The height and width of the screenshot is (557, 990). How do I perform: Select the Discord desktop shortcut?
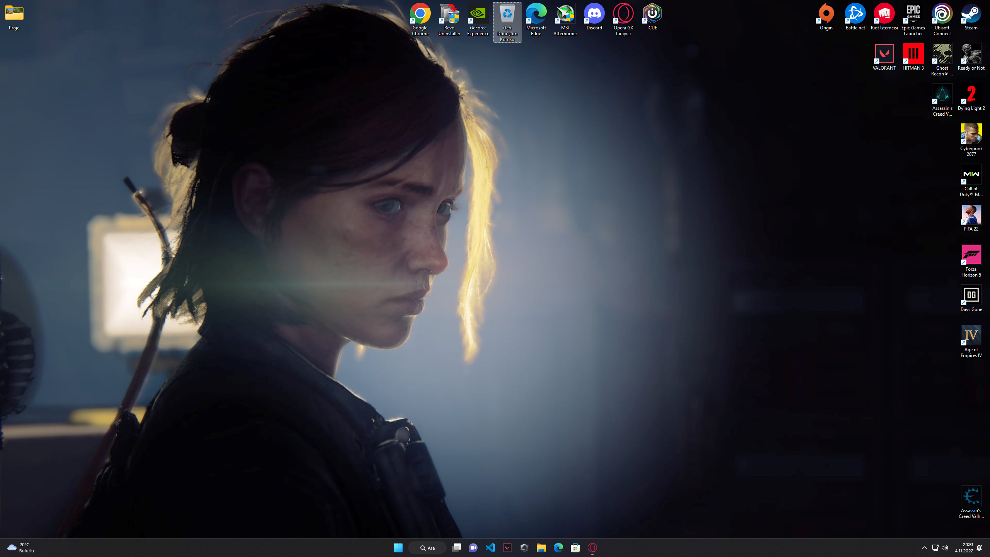point(594,17)
